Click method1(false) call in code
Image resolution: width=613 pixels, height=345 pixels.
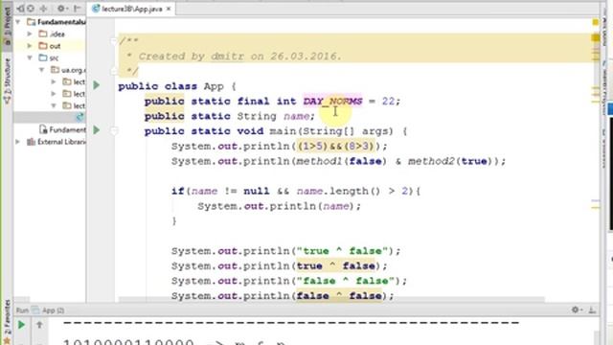(x=342, y=161)
